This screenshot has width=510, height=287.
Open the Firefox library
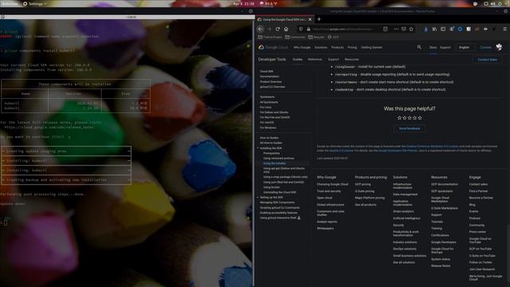click(434, 29)
